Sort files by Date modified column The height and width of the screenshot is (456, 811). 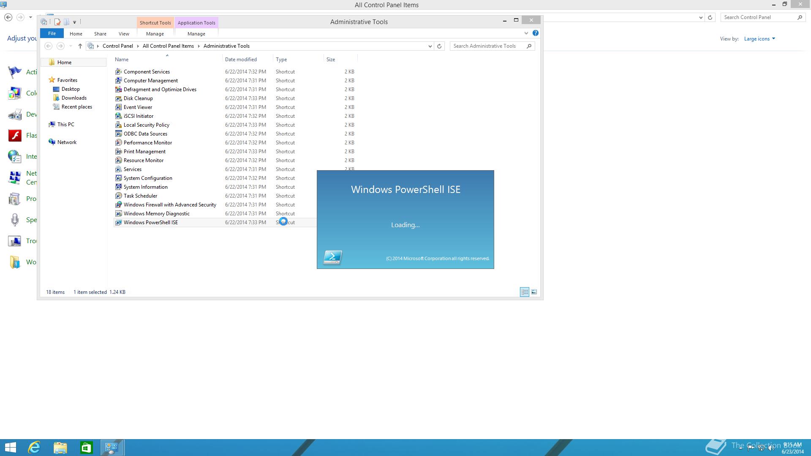coord(248,60)
